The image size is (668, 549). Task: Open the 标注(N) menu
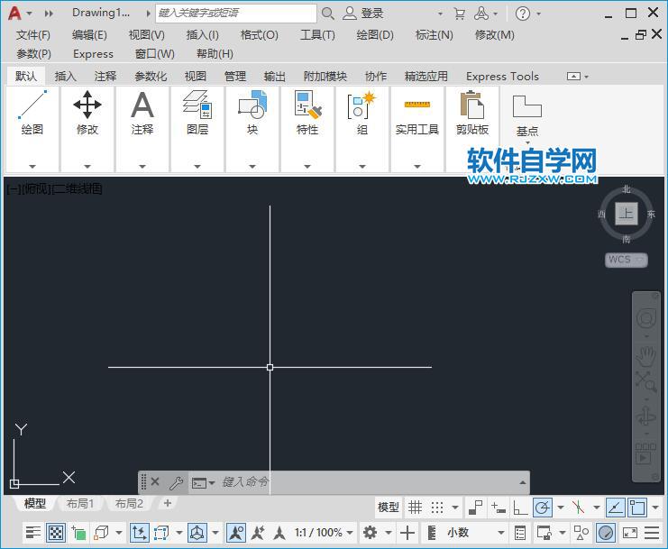pos(435,35)
